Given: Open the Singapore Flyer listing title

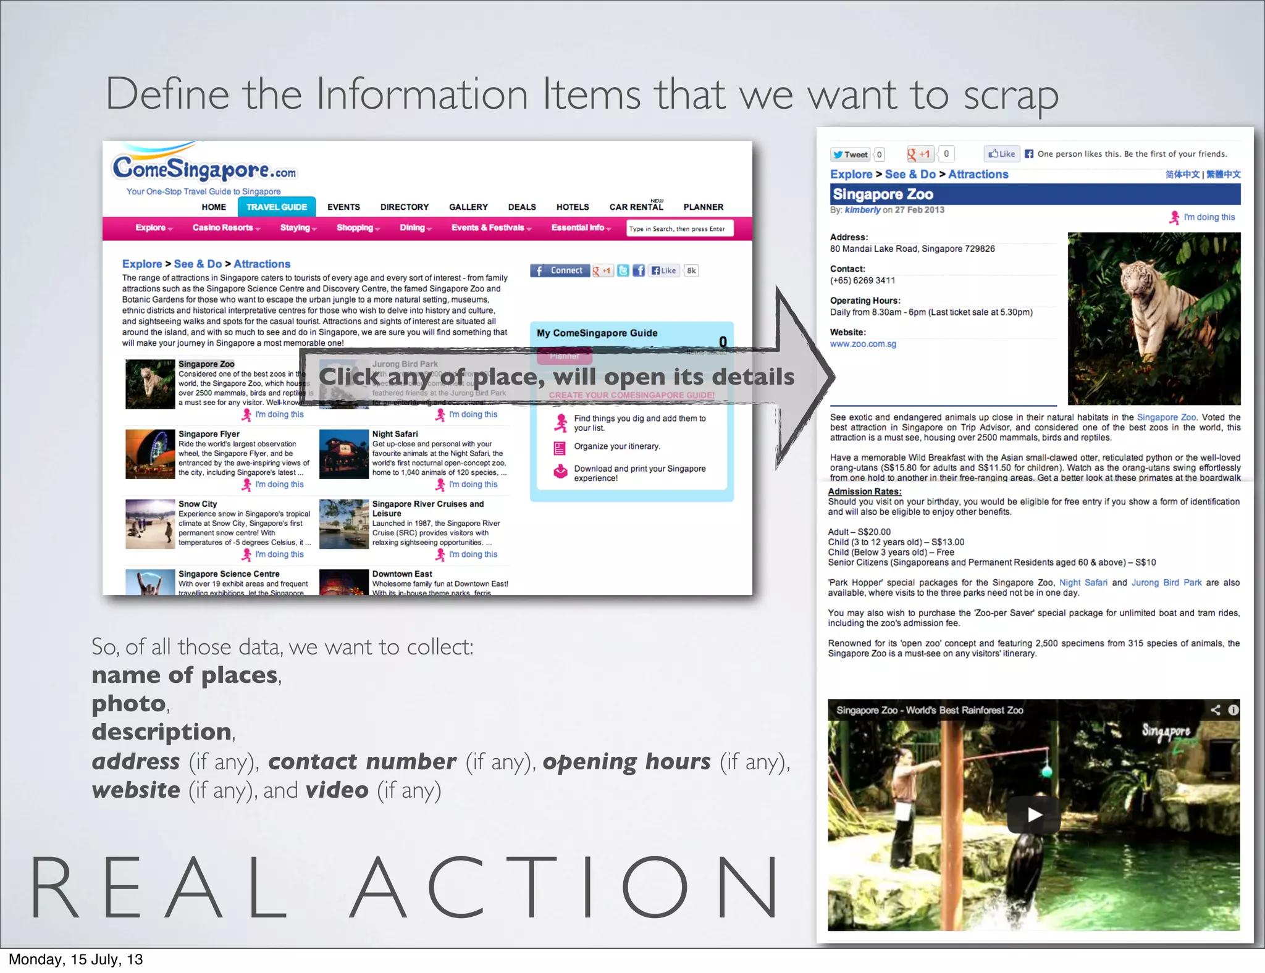Looking at the screenshot, I should pyautogui.click(x=209, y=434).
